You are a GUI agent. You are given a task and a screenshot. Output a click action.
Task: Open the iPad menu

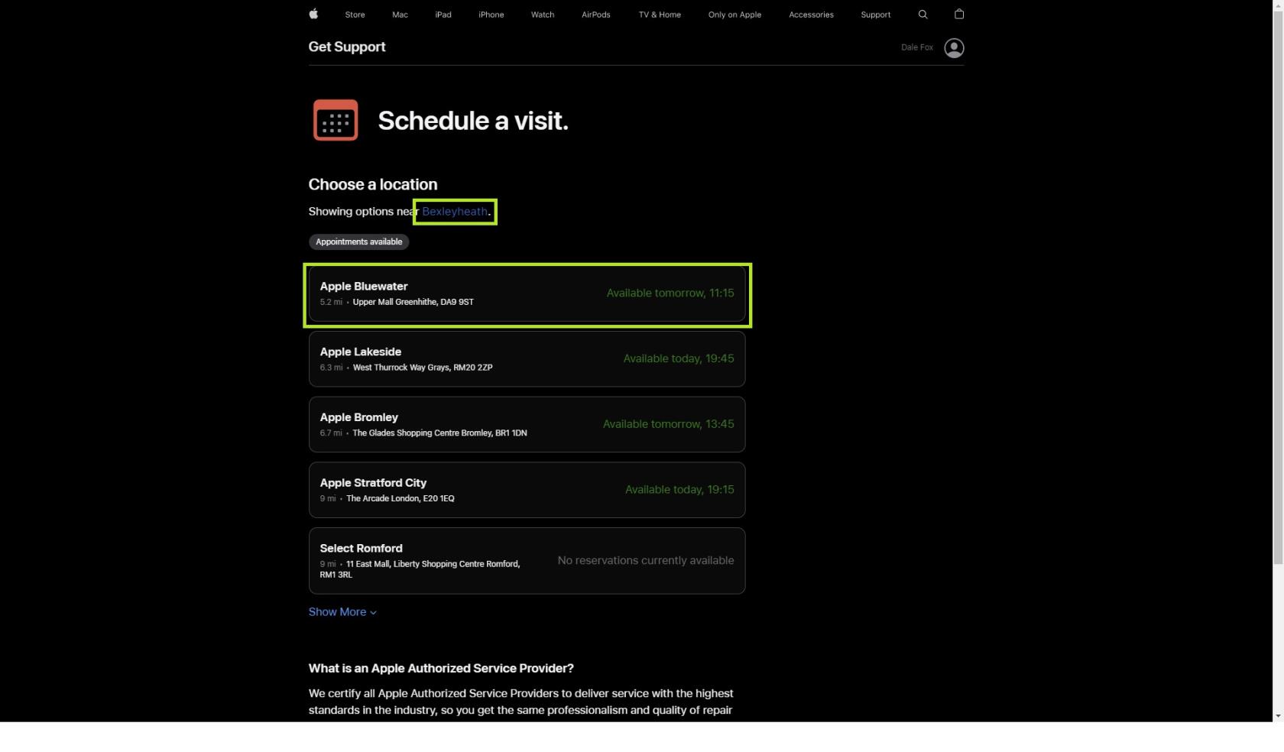(x=443, y=15)
